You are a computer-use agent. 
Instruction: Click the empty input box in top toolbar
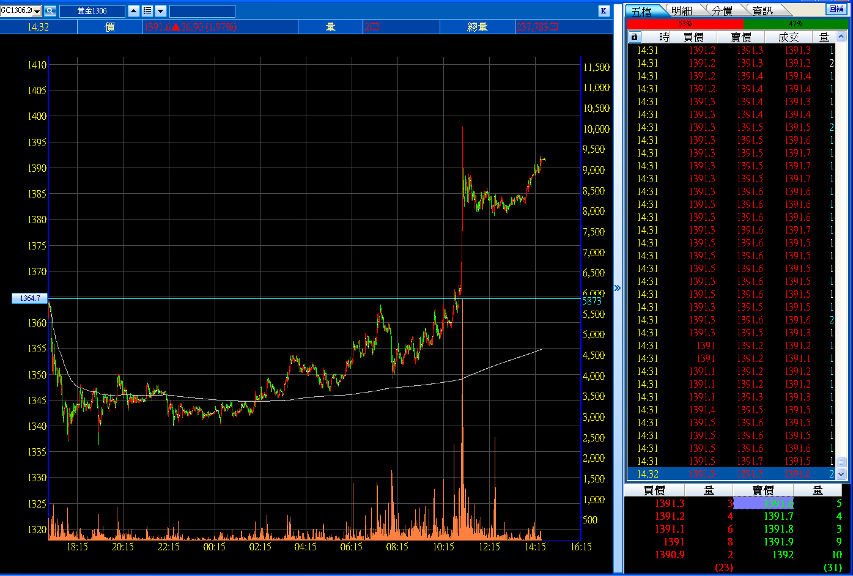tap(202, 11)
